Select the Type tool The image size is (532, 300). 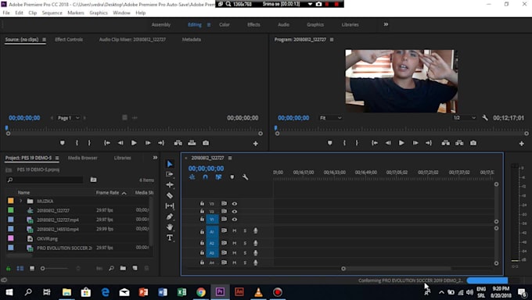(x=170, y=237)
